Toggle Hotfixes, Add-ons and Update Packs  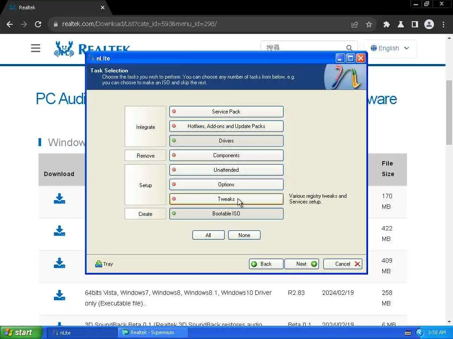tap(226, 126)
